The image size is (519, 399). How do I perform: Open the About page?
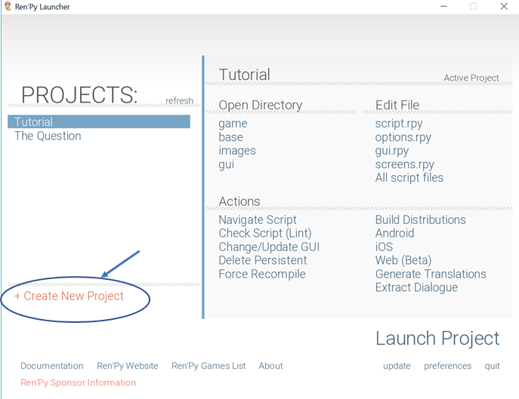click(270, 366)
